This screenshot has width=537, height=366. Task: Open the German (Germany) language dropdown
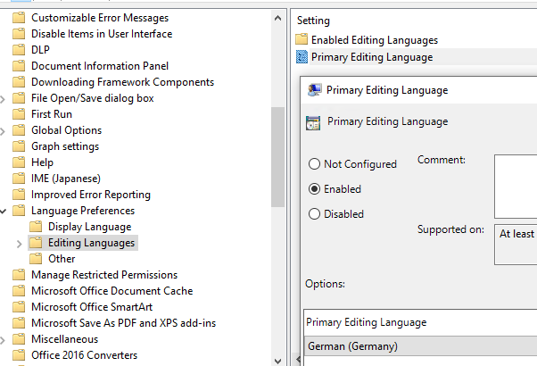click(419, 346)
